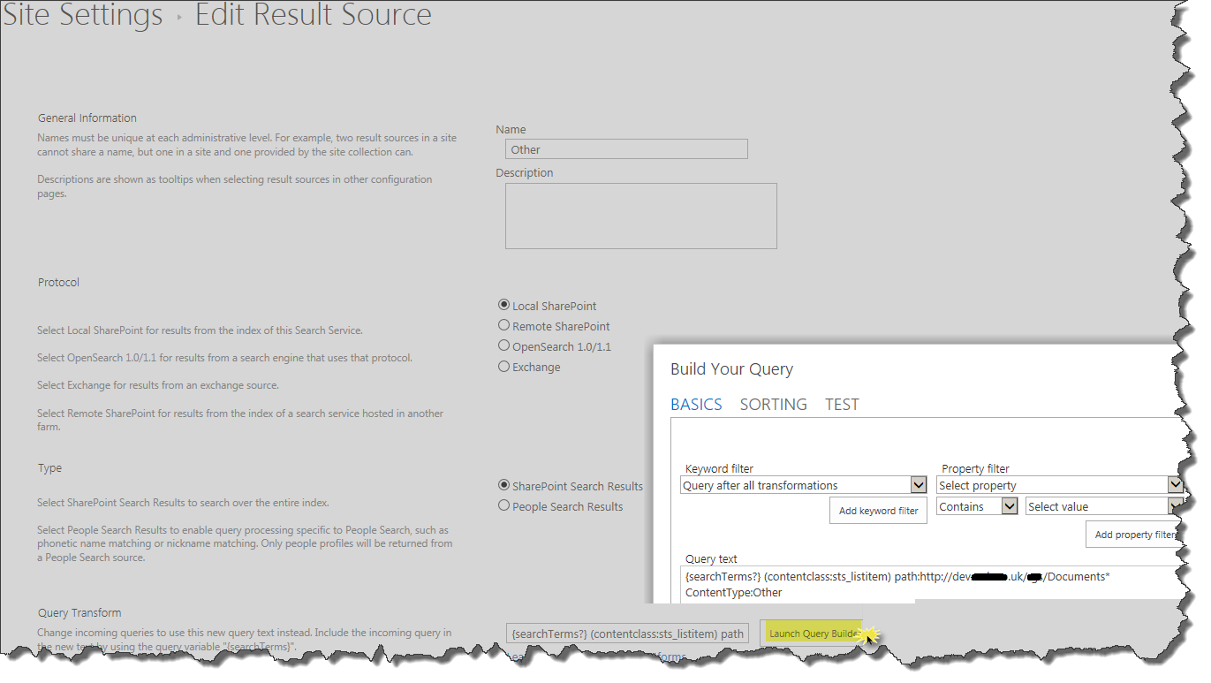Click the Description field label
This screenshot has width=1211, height=683.
[525, 172]
